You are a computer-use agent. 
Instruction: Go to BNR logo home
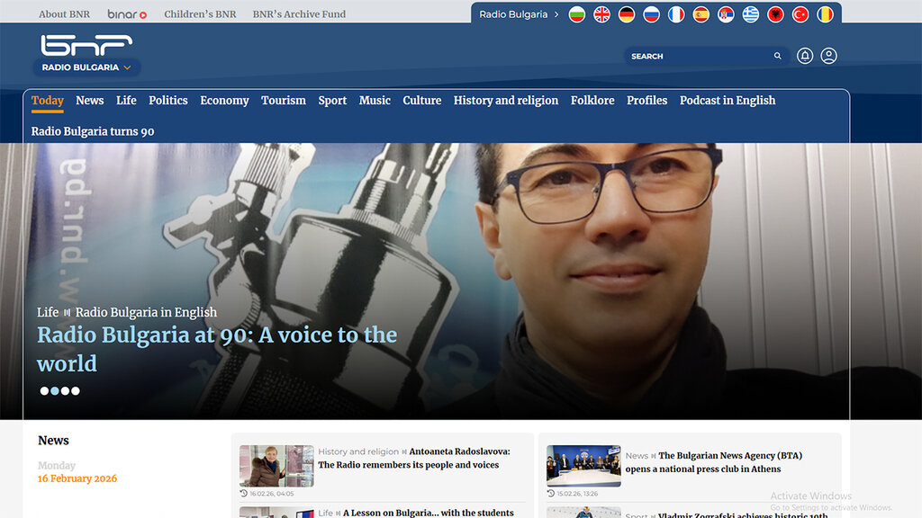coord(86,45)
